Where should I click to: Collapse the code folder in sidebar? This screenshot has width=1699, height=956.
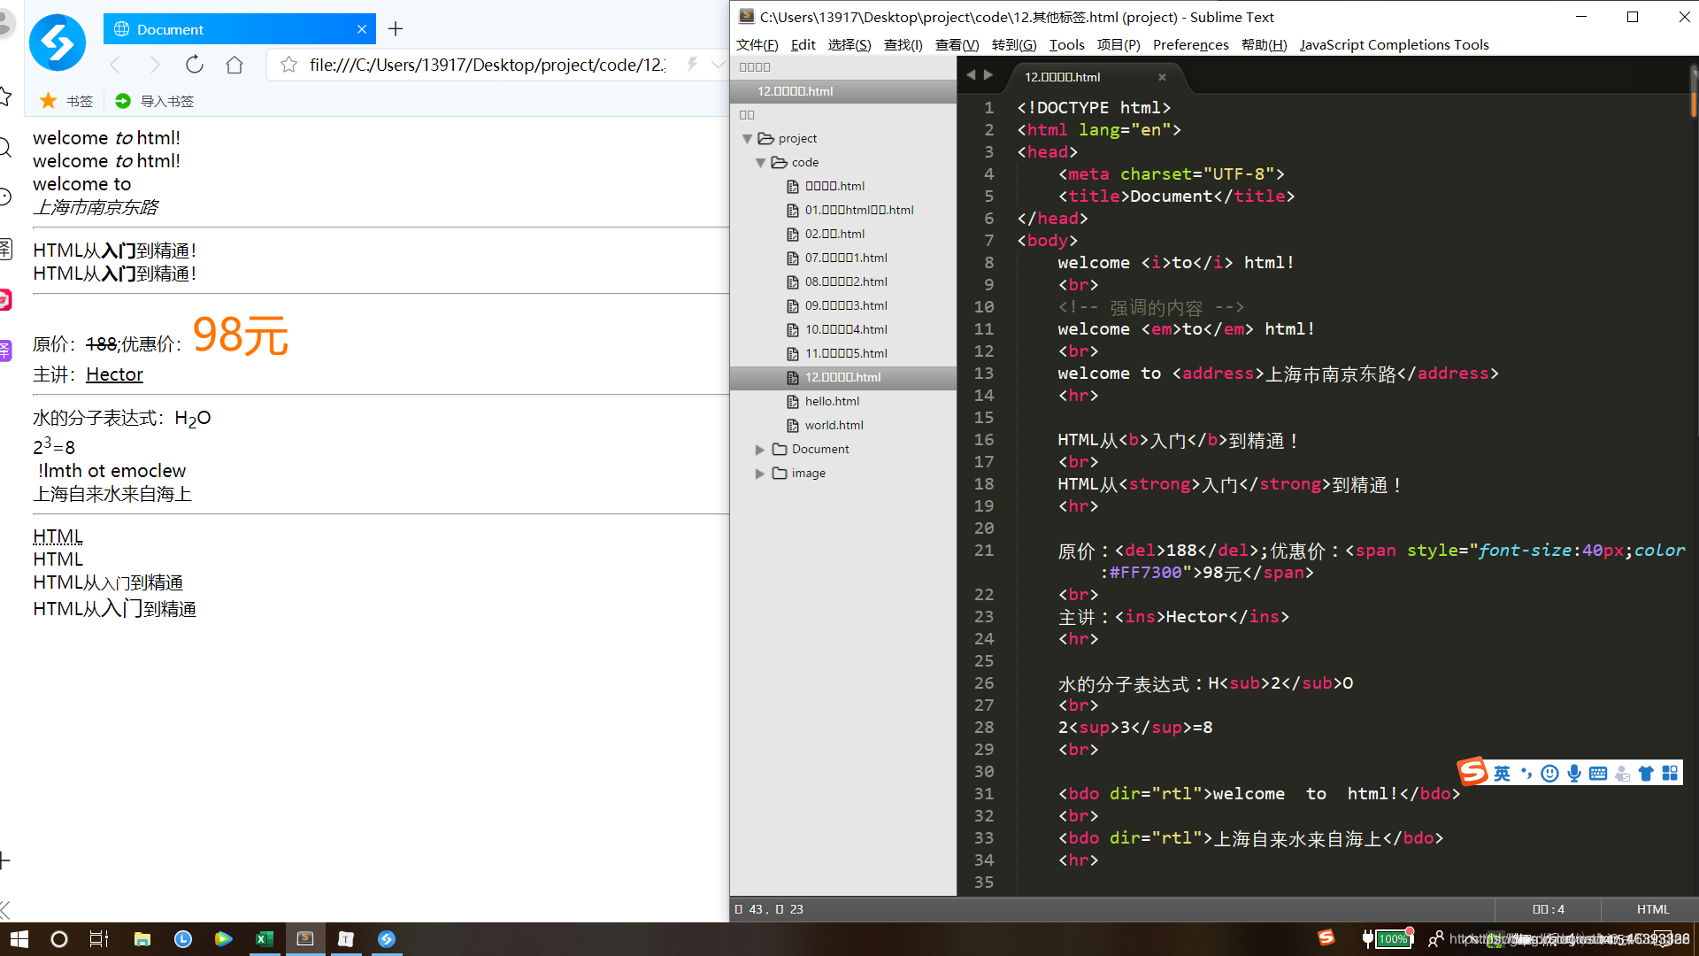[760, 163]
